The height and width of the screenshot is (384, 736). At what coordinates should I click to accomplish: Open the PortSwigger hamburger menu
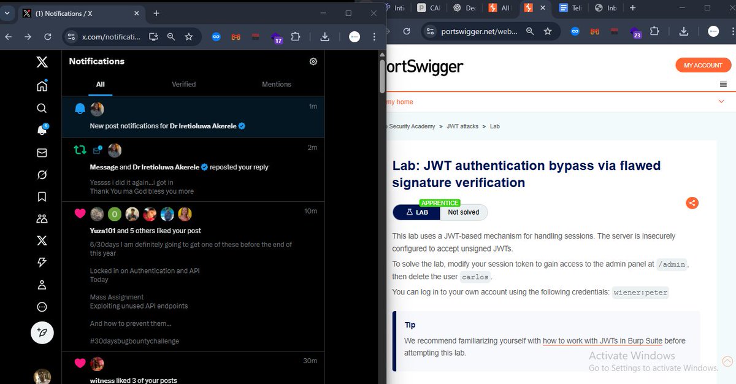pyautogui.click(x=724, y=84)
